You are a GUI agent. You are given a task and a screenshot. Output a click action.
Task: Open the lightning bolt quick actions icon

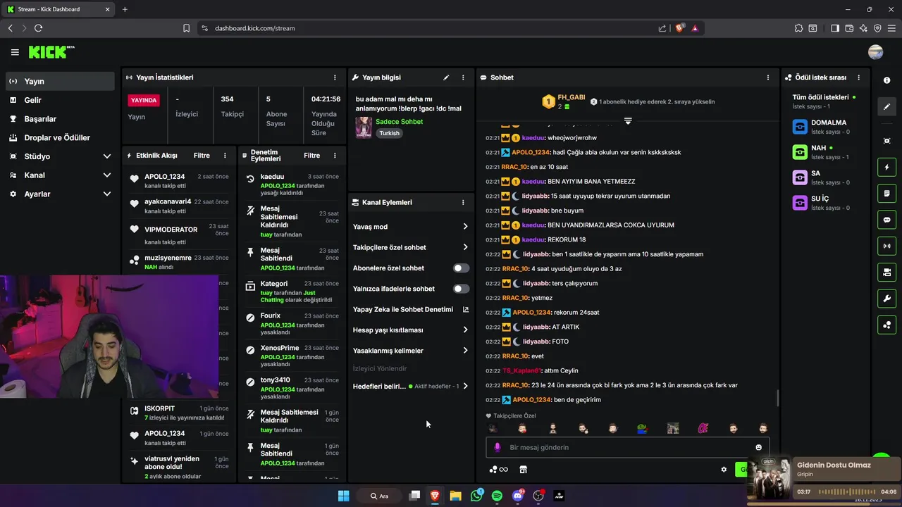coord(886,168)
